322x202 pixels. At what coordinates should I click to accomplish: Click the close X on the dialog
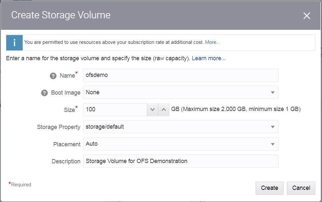coord(307,15)
